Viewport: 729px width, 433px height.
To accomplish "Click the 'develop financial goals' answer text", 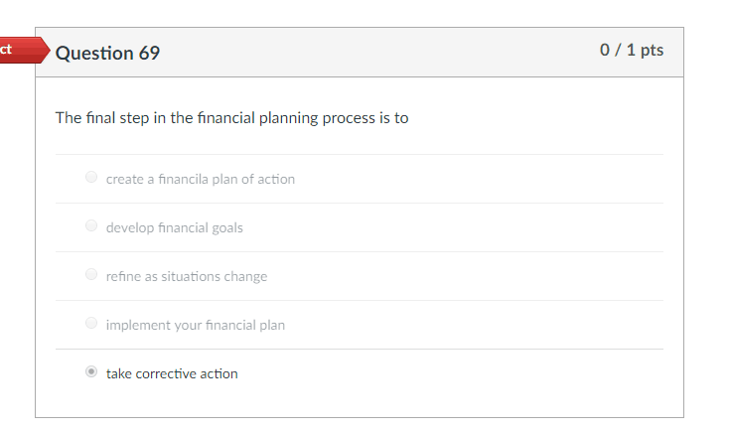I will coord(174,227).
